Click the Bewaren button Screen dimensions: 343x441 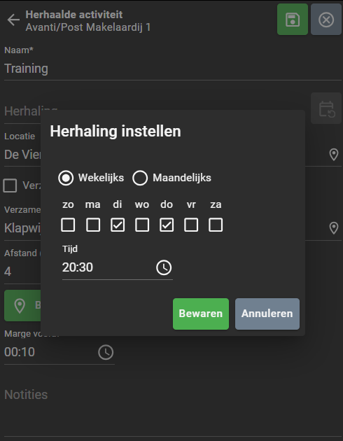pos(201,314)
